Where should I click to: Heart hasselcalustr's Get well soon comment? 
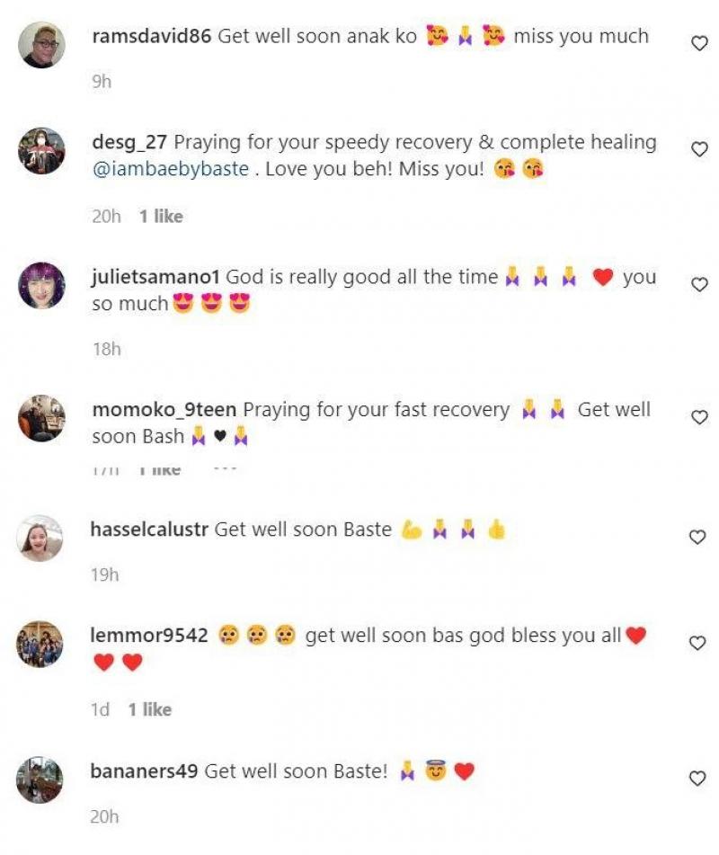697,537
